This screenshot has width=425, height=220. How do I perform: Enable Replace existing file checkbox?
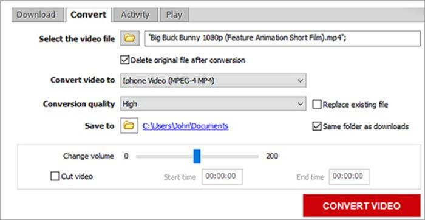[317, 105]
